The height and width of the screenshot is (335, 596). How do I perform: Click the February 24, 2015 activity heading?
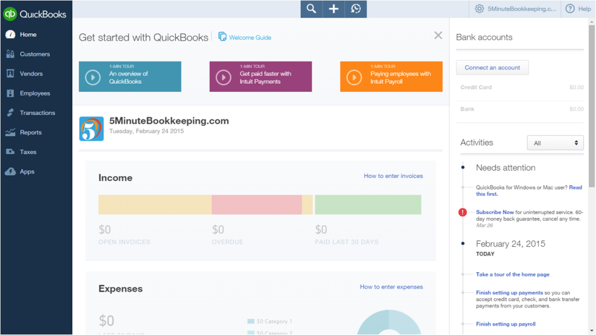coord(510,244)
